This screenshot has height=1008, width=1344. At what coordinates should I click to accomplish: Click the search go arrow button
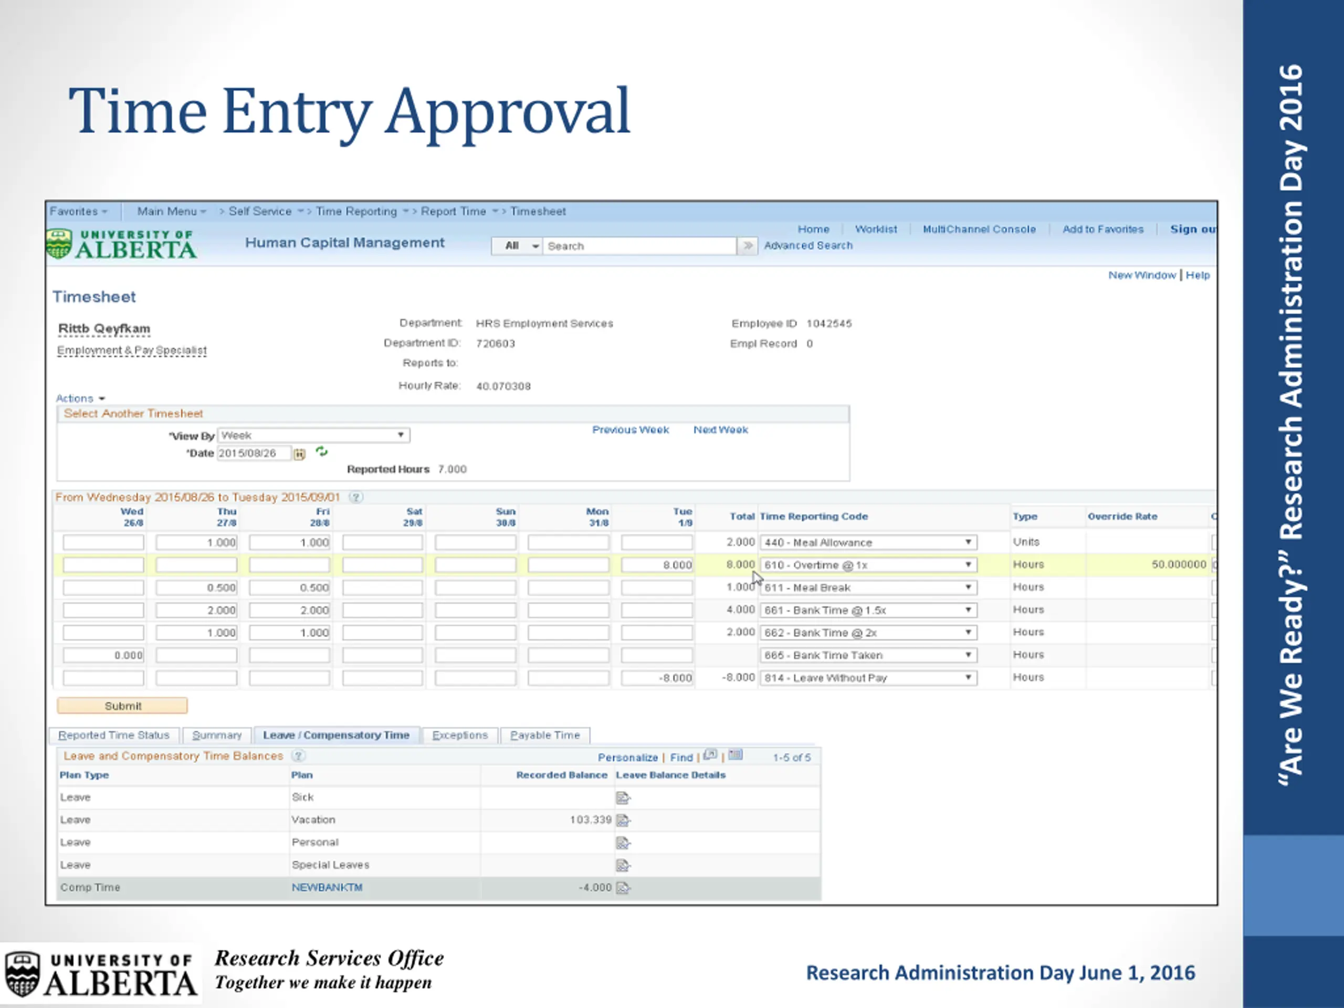[x=748, y=246]
